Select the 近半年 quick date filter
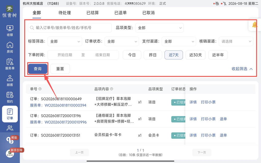 click(x=218, y=55)
